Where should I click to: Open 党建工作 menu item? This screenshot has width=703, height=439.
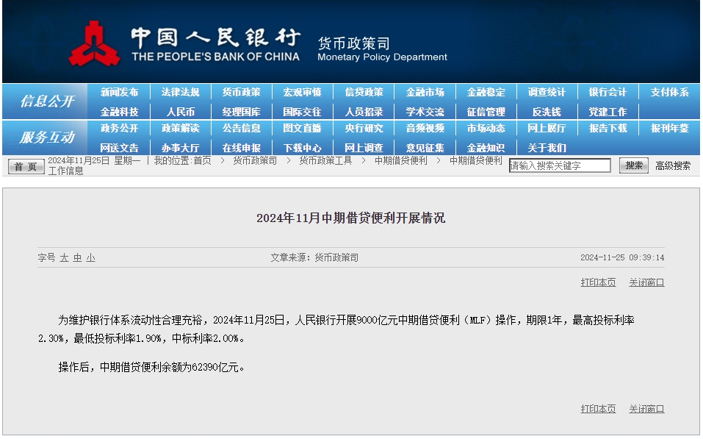click(x=608, y=112)
